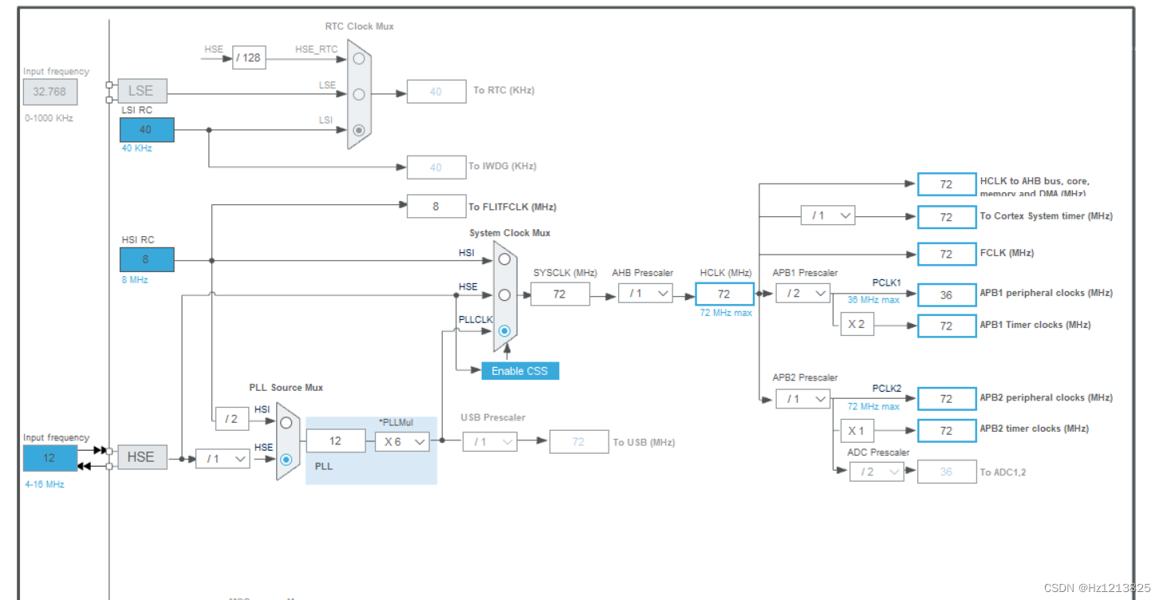Select LSI input in RTC Clock Mux
Screen dimensions: 1163x600
(x=359, y=129)
